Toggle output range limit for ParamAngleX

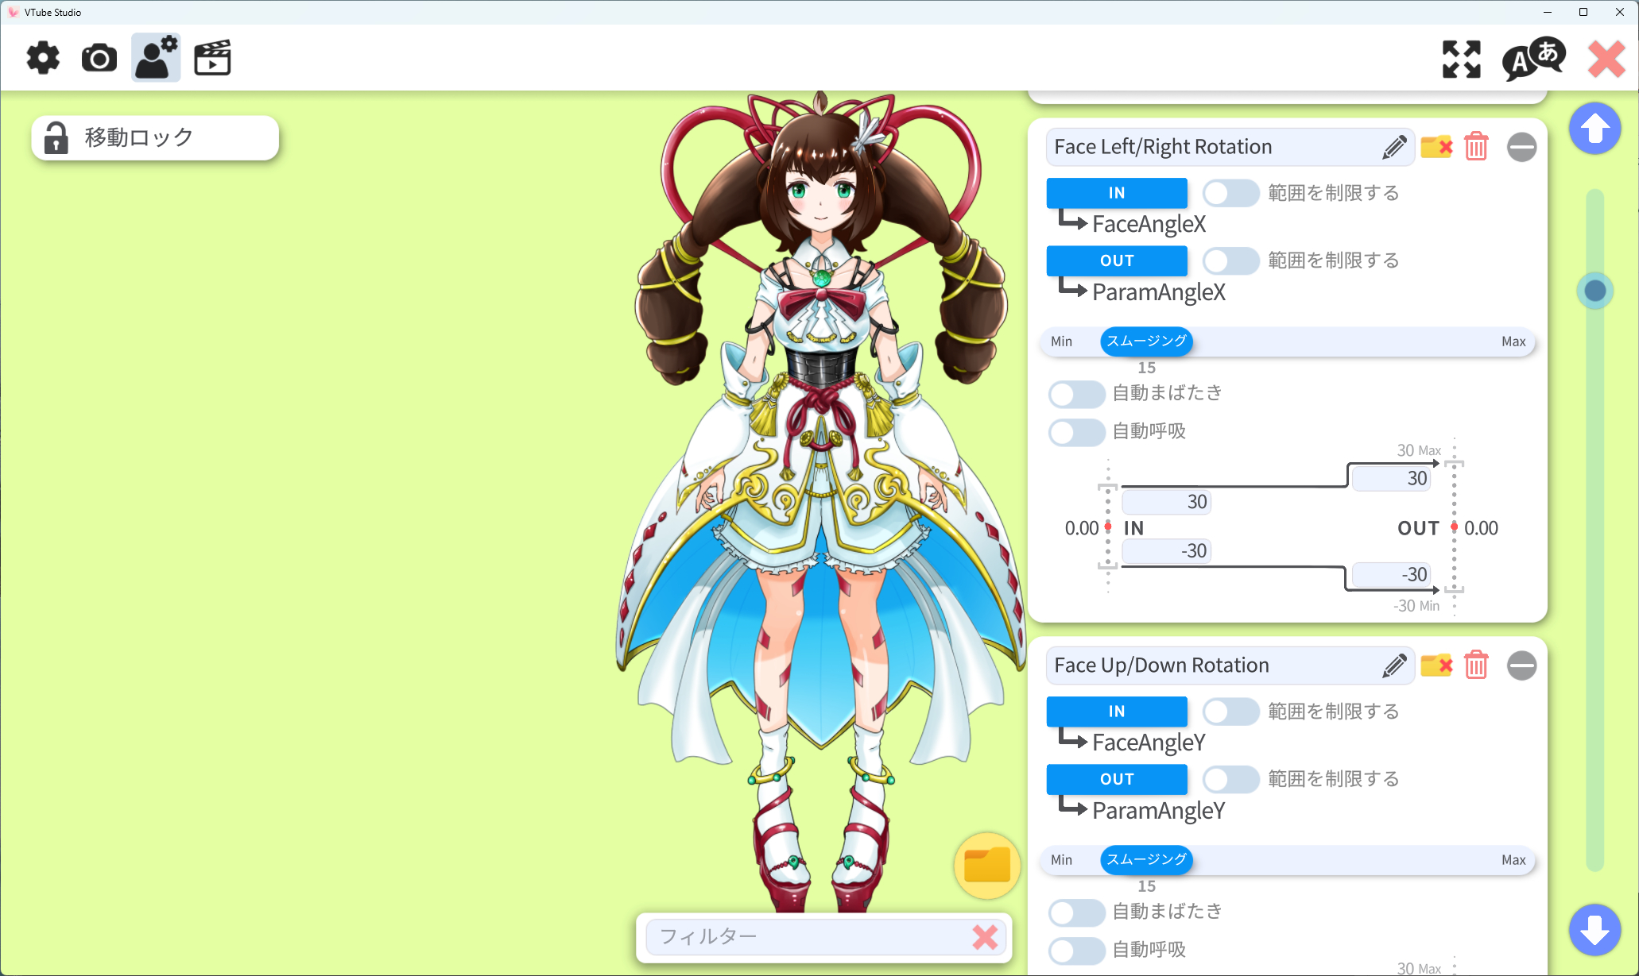pyautogui.click(x=1230, y=260)
